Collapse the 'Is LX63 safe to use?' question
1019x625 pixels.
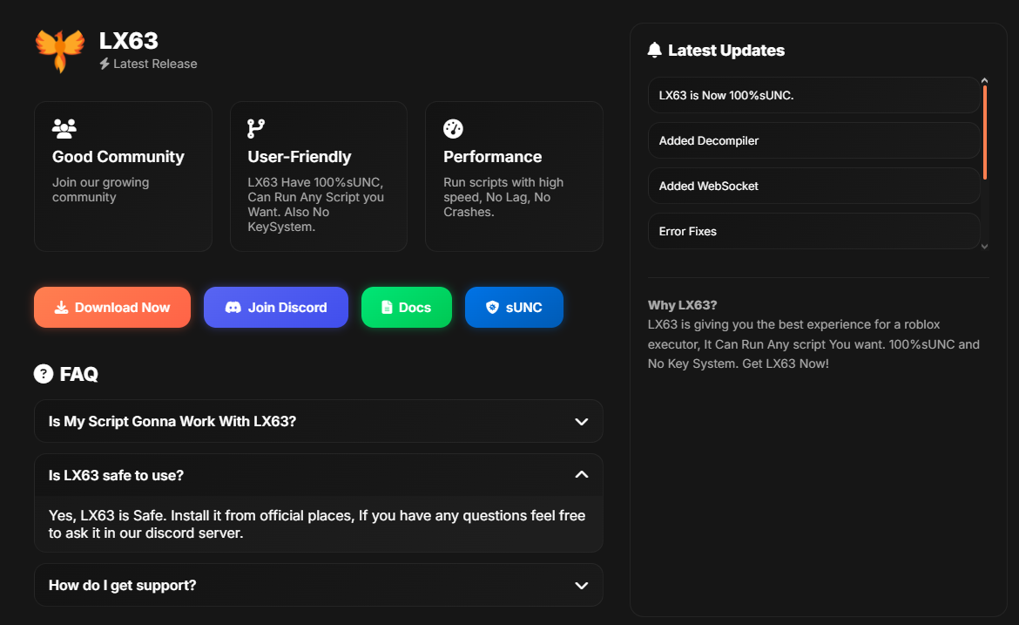[319, 475]
